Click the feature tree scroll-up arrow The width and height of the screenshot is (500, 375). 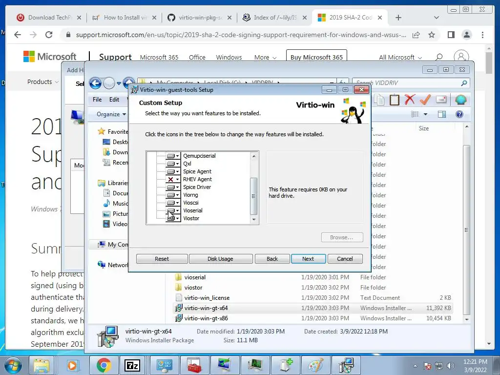click(x=254, y=156)
